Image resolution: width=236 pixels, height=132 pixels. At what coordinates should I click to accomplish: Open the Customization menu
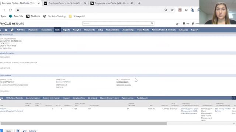pyautogui.click(x=113, y=30)
